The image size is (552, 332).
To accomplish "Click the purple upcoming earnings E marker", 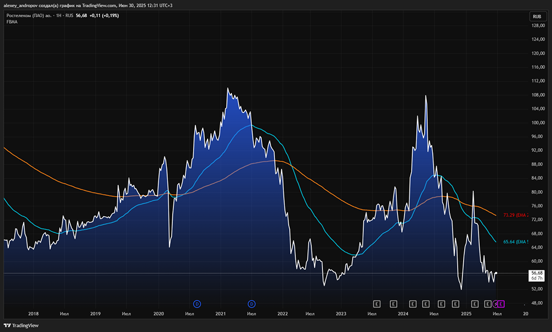I will pos(501,303).
